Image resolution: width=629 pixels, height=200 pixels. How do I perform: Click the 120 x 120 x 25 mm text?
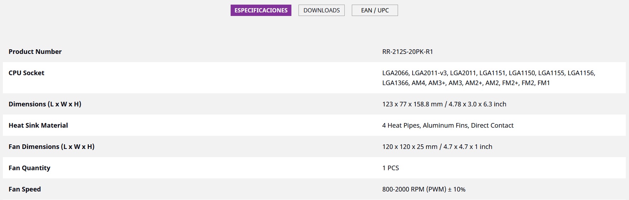click(x=410, y=147)
